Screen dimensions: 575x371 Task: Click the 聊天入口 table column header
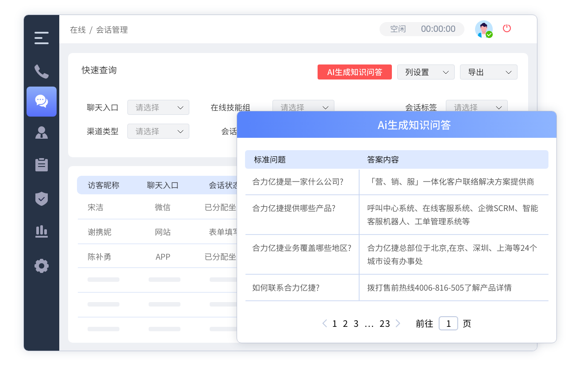(163, 185)
